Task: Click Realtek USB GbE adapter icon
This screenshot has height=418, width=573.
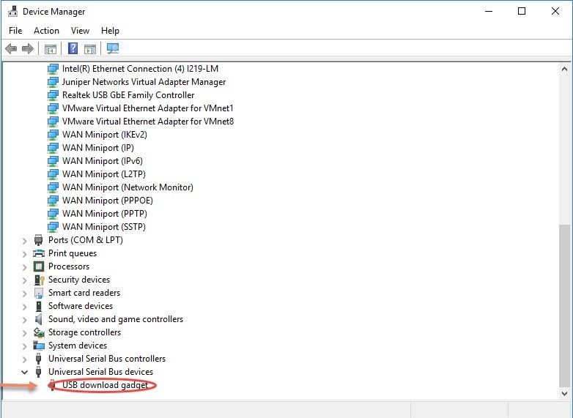Action: 53,95
